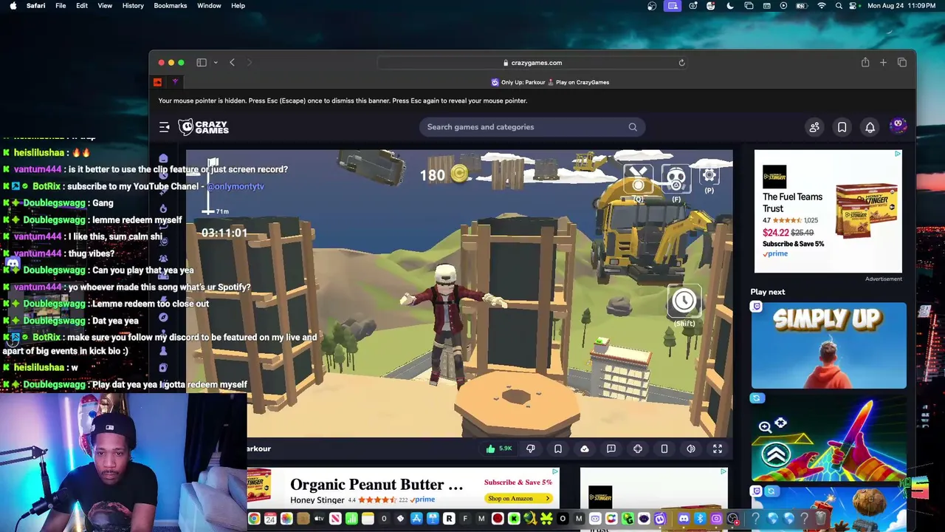Dislike the game with the thumbs-down icon

(x=531, y=449)
